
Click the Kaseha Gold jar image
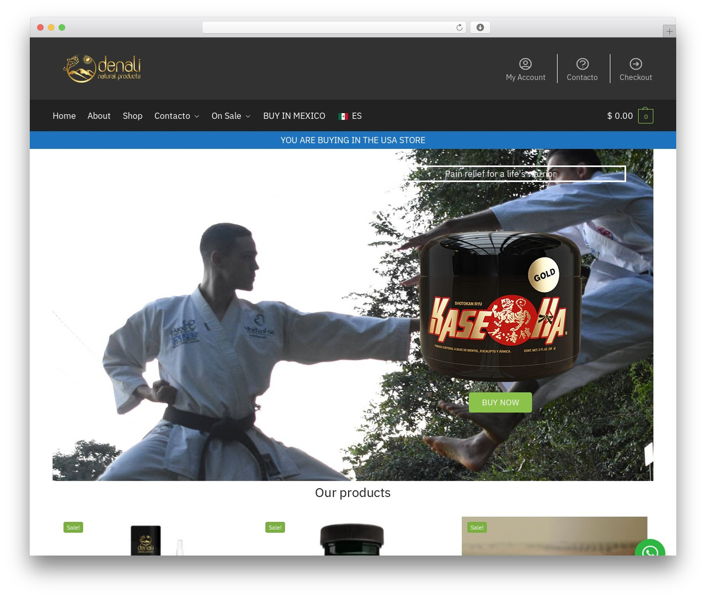pyautogui.click(x=499, y=306)
